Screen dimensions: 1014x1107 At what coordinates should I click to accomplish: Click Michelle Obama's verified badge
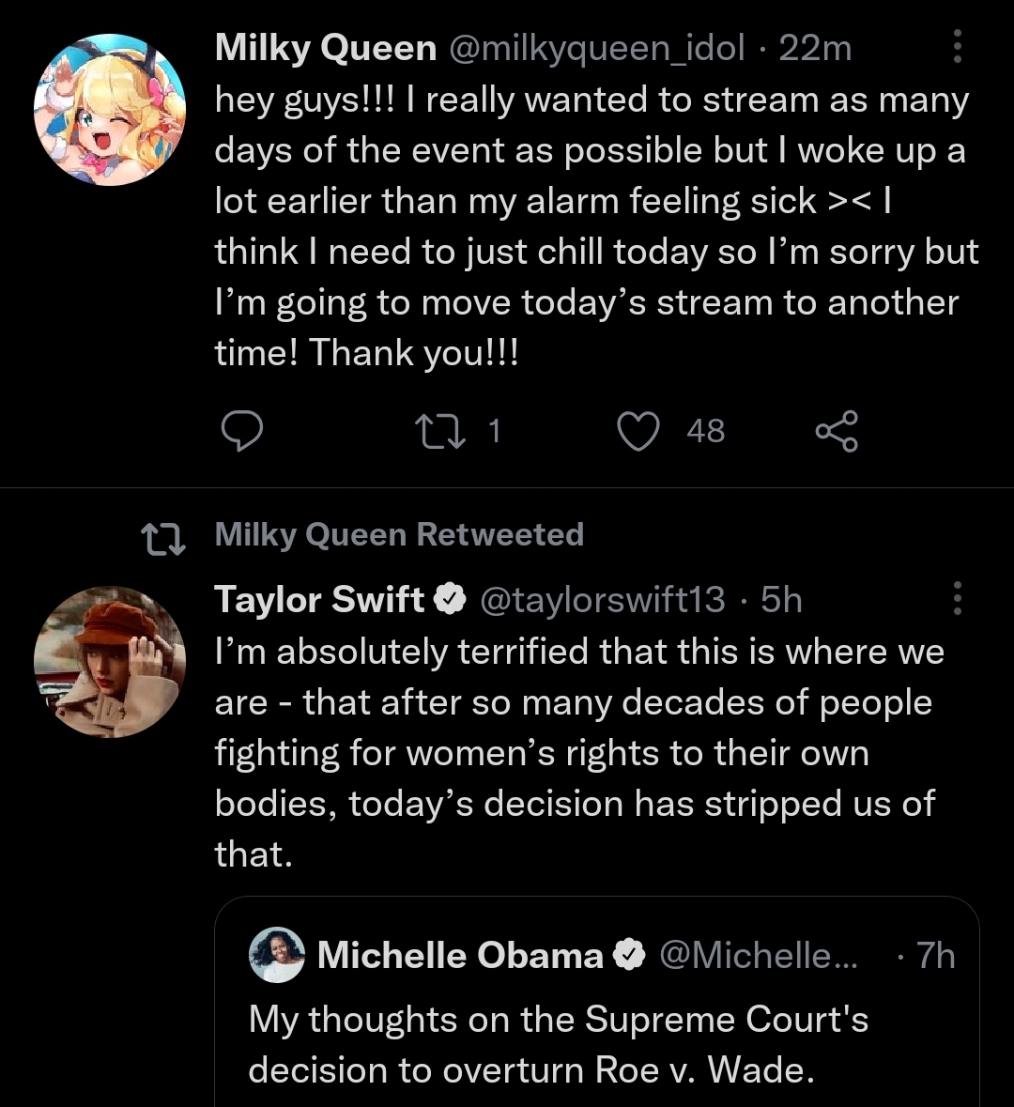(628, 956)
